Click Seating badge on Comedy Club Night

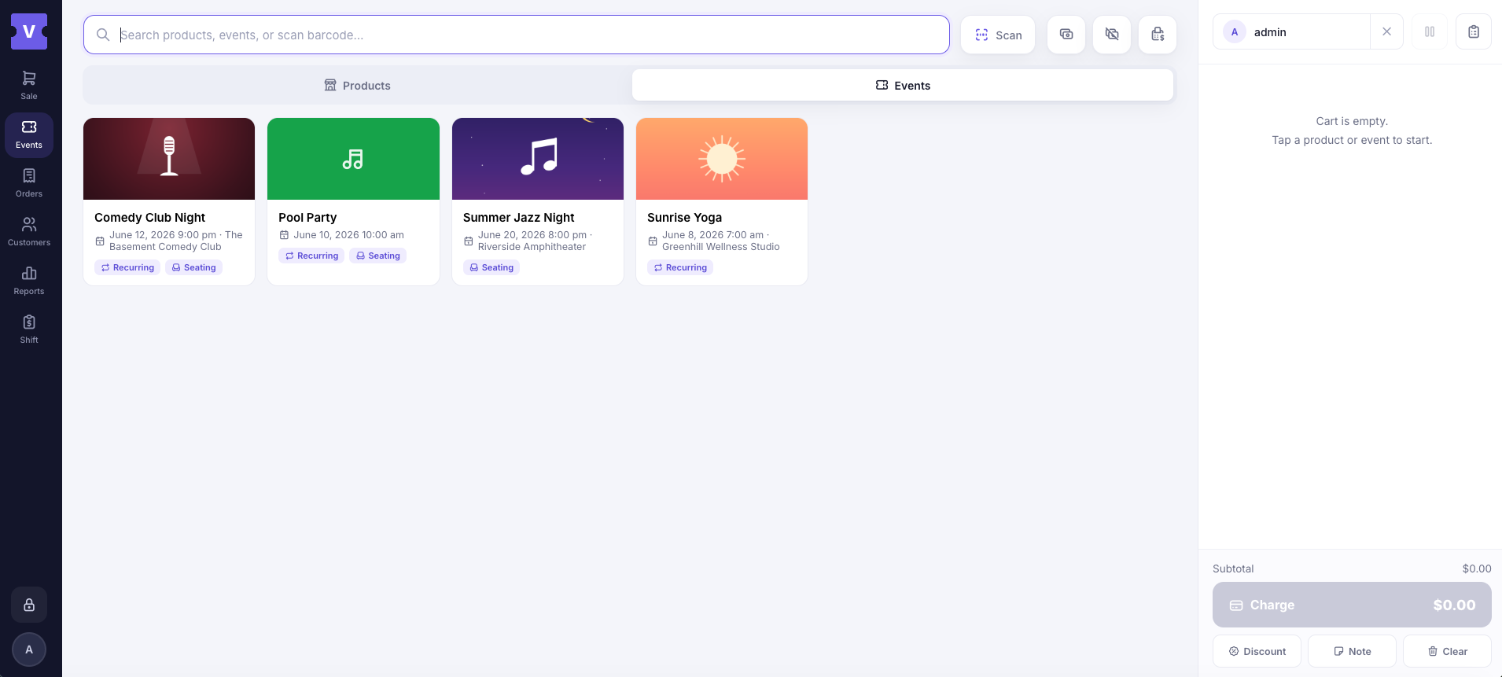(193, 267)
